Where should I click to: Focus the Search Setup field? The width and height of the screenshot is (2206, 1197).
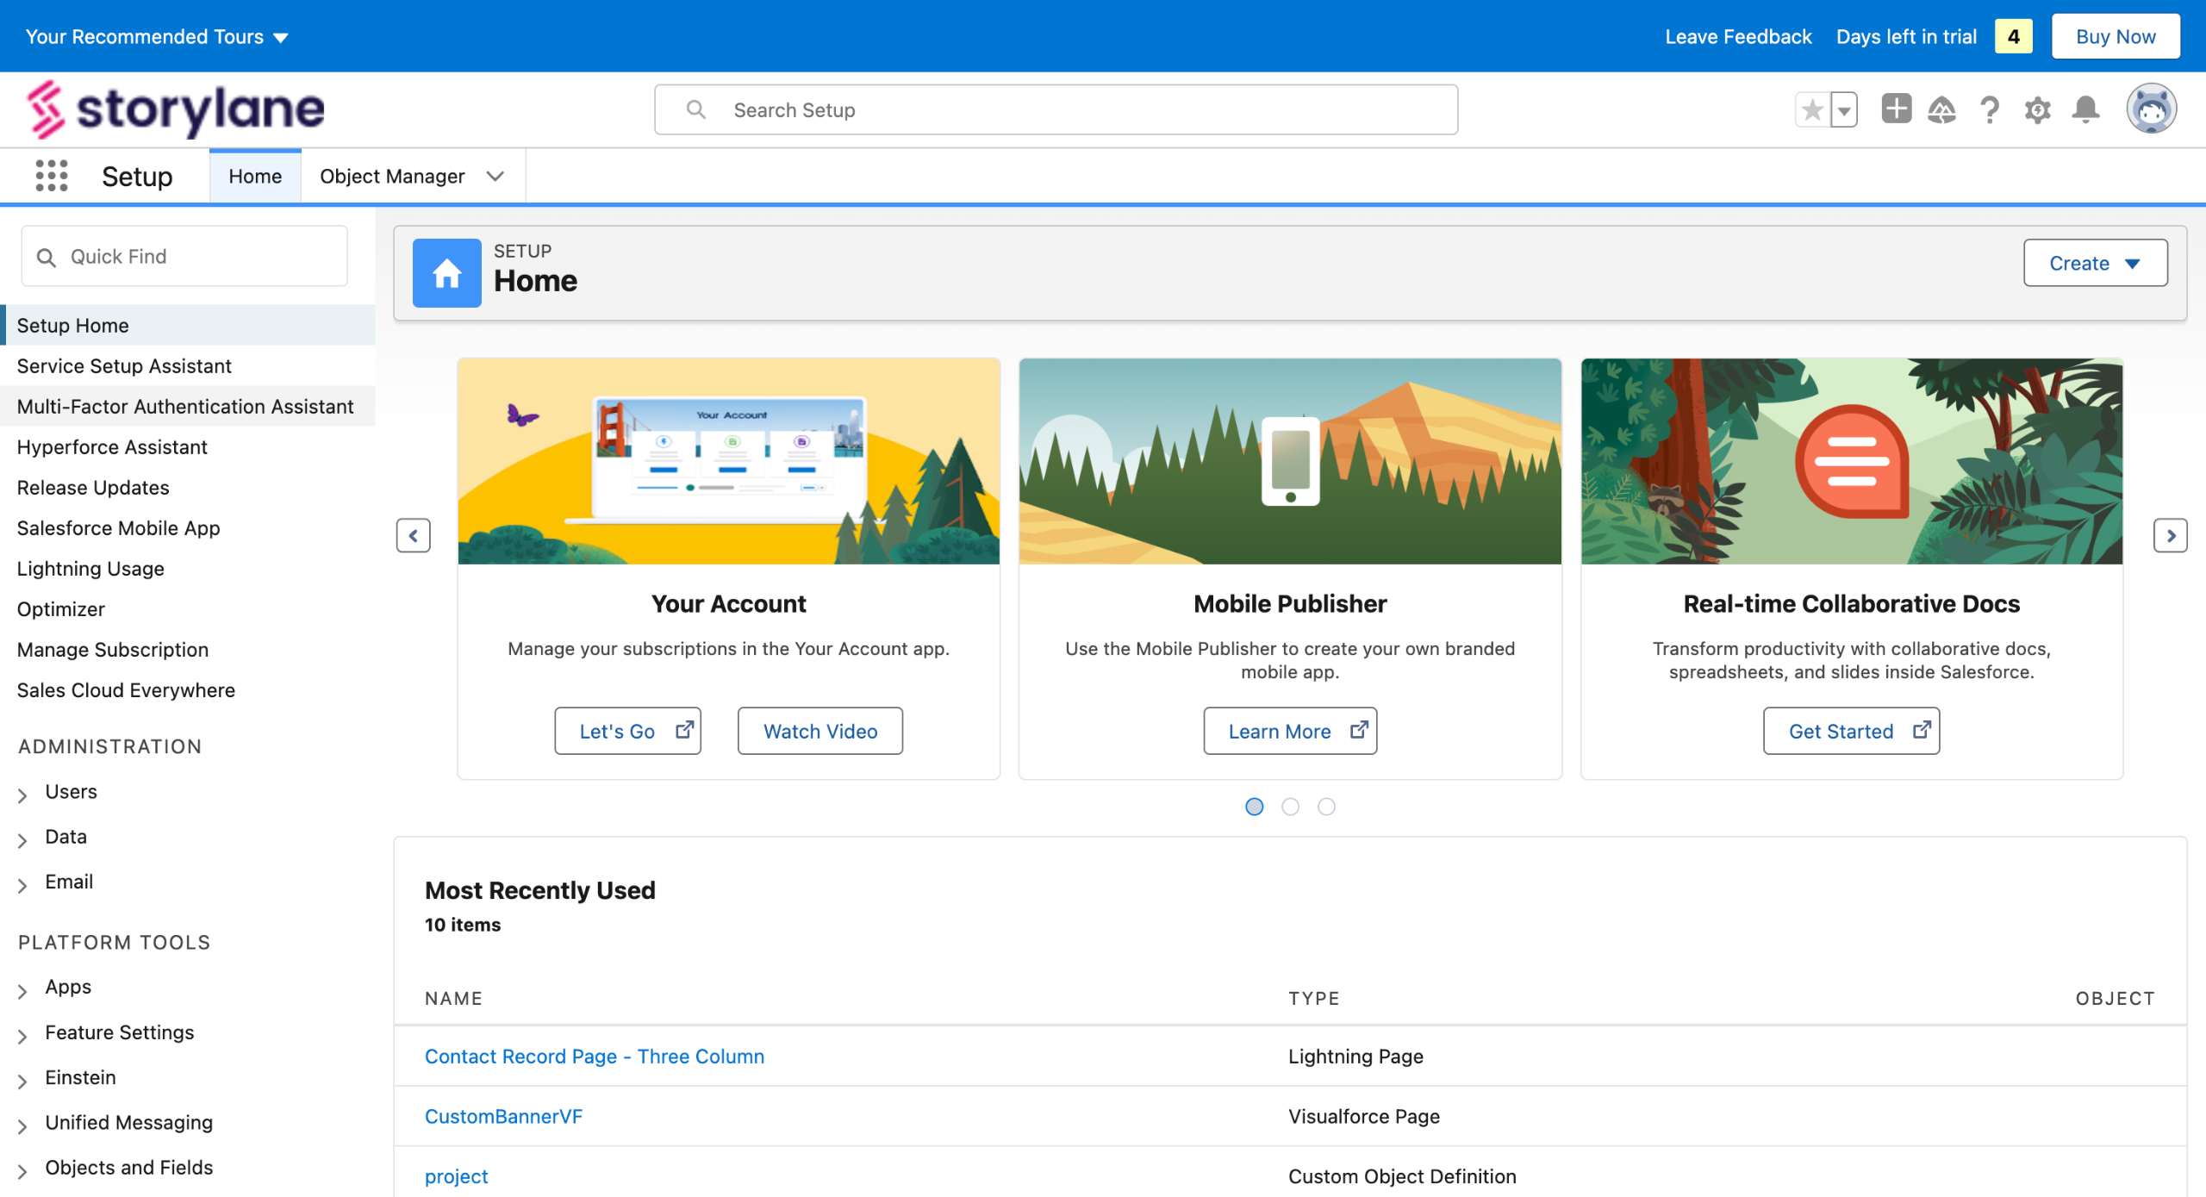1056,109
